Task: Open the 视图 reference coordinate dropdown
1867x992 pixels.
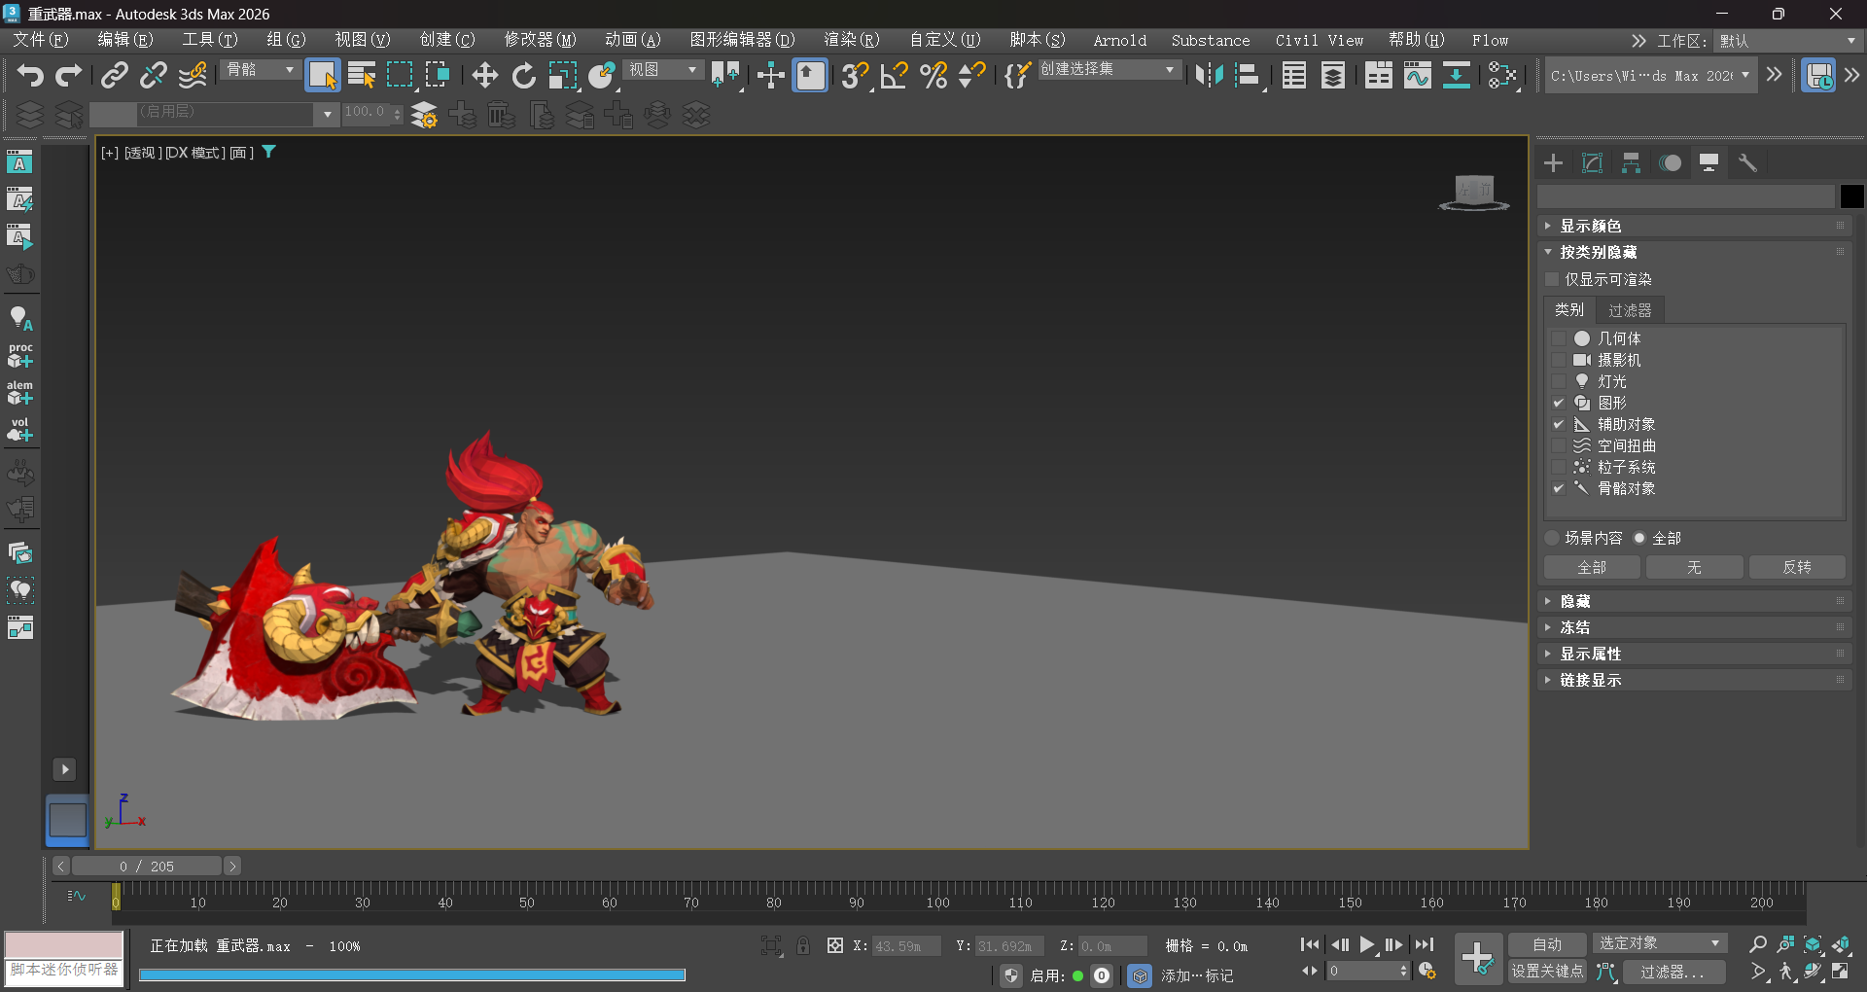Action: [662, 70]
